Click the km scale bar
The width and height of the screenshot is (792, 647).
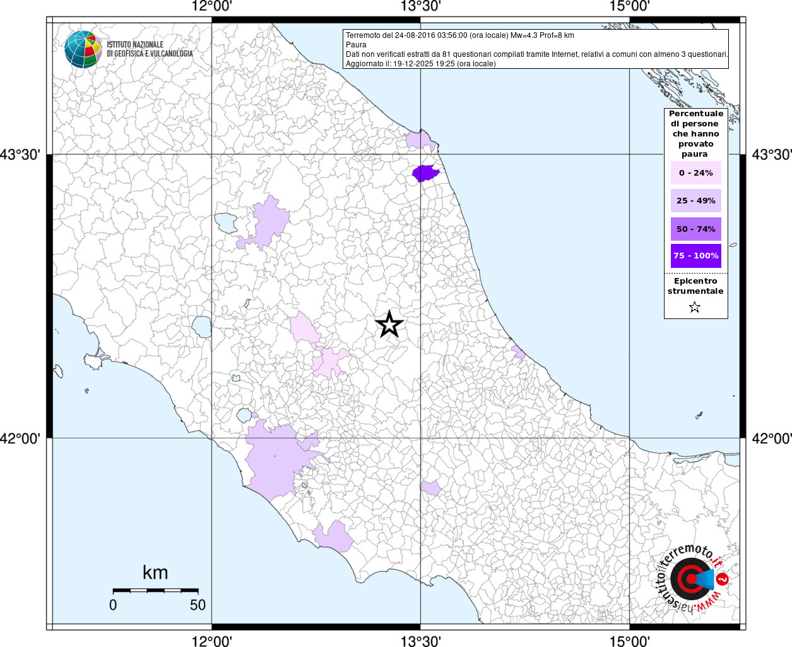(x=155, y=590)
